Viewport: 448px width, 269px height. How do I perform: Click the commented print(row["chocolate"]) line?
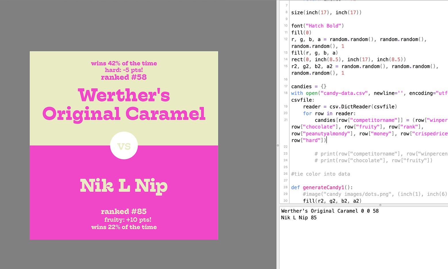(x=374, y=161)
